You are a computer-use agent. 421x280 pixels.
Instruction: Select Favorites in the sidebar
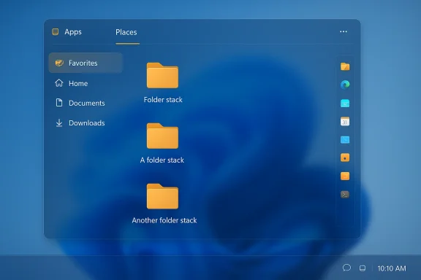86,63
